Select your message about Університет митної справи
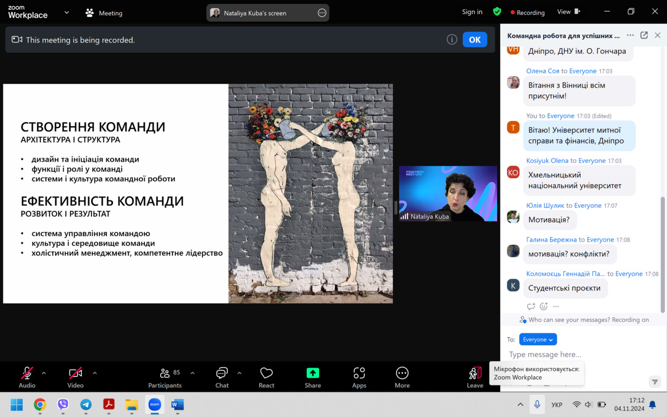The image size is (667, 417). pos(579,135)
